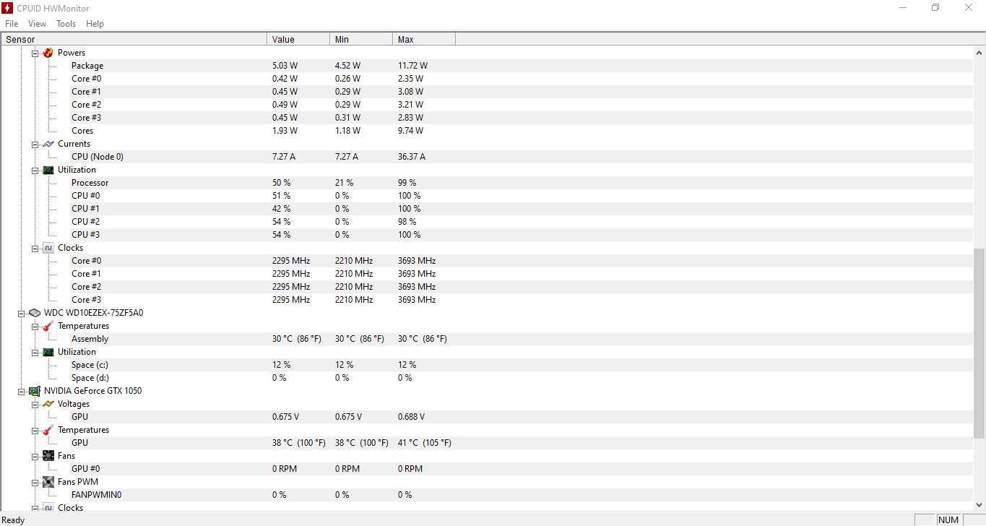Collapse the NVIDIA GeForce GTX 1050 node

(22, 391)
